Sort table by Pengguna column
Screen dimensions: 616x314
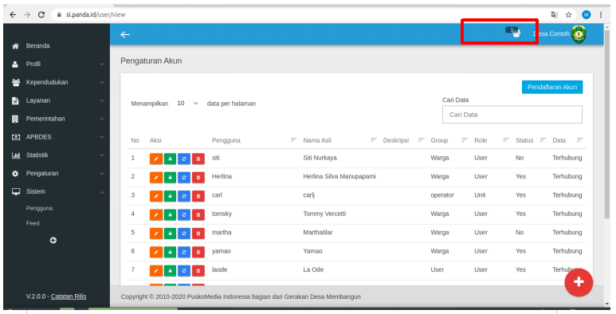click(x=293, y=140)
